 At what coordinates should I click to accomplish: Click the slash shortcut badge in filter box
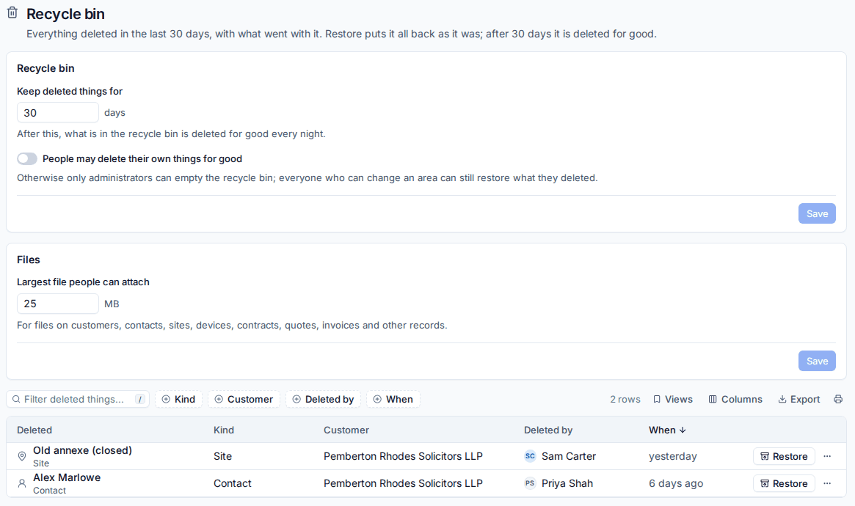(140, 399)
